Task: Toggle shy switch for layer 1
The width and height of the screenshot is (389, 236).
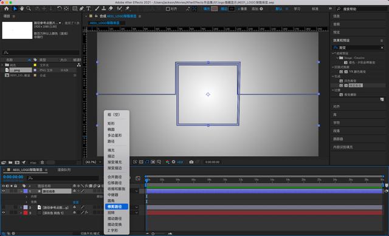Action: 74,191
